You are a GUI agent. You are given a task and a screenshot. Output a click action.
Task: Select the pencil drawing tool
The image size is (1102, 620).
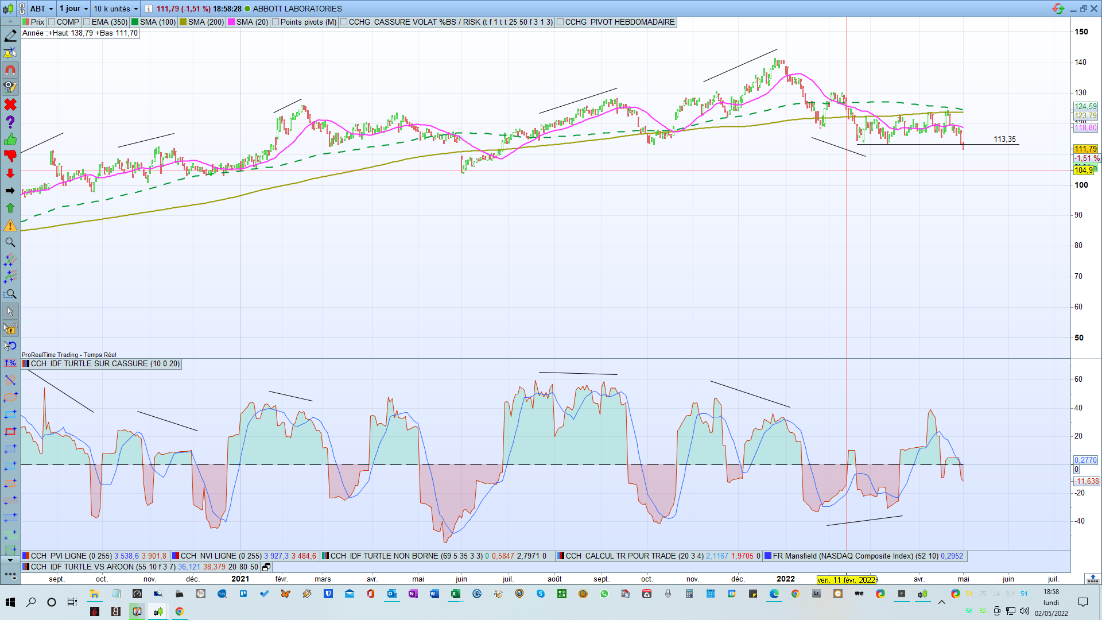pyautogui.click(x=10, y=36)
